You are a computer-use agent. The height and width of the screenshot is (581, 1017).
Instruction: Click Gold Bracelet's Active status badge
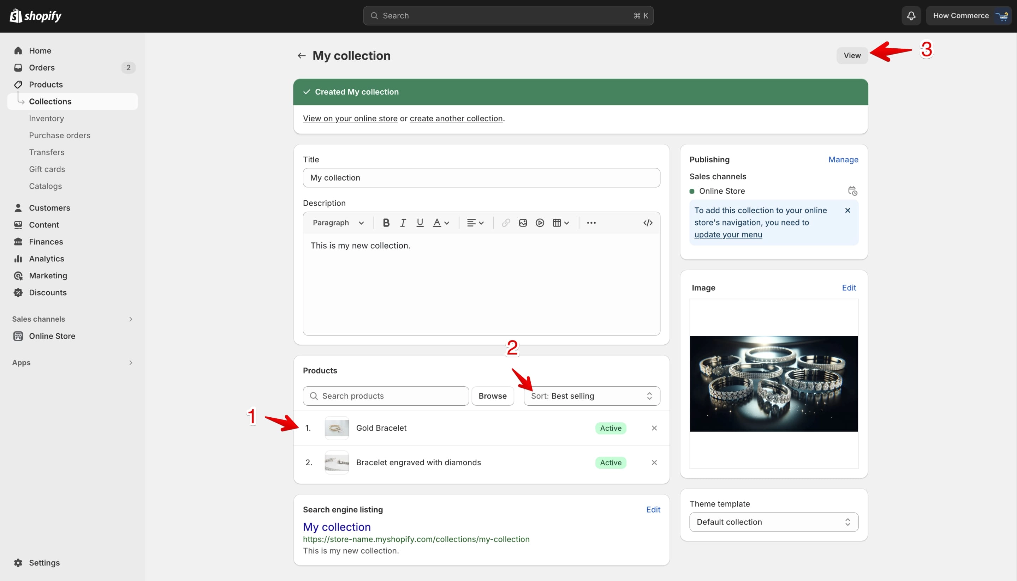(610, 428)
